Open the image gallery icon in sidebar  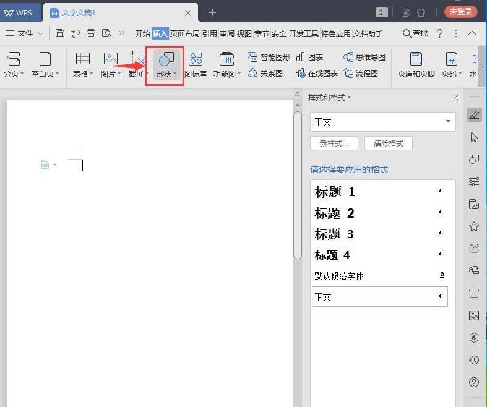point(474,315)
